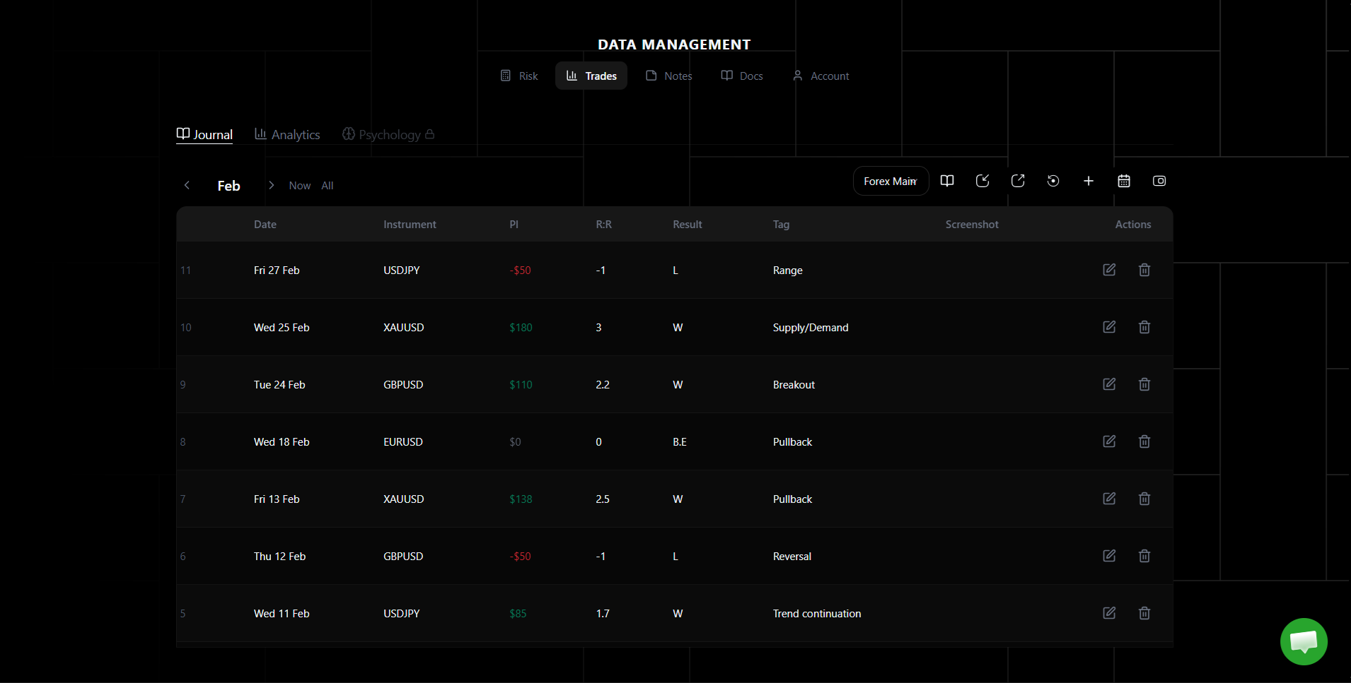Click the Now filter link
This screenshot has width=1351, height=683.
(299, 185)
